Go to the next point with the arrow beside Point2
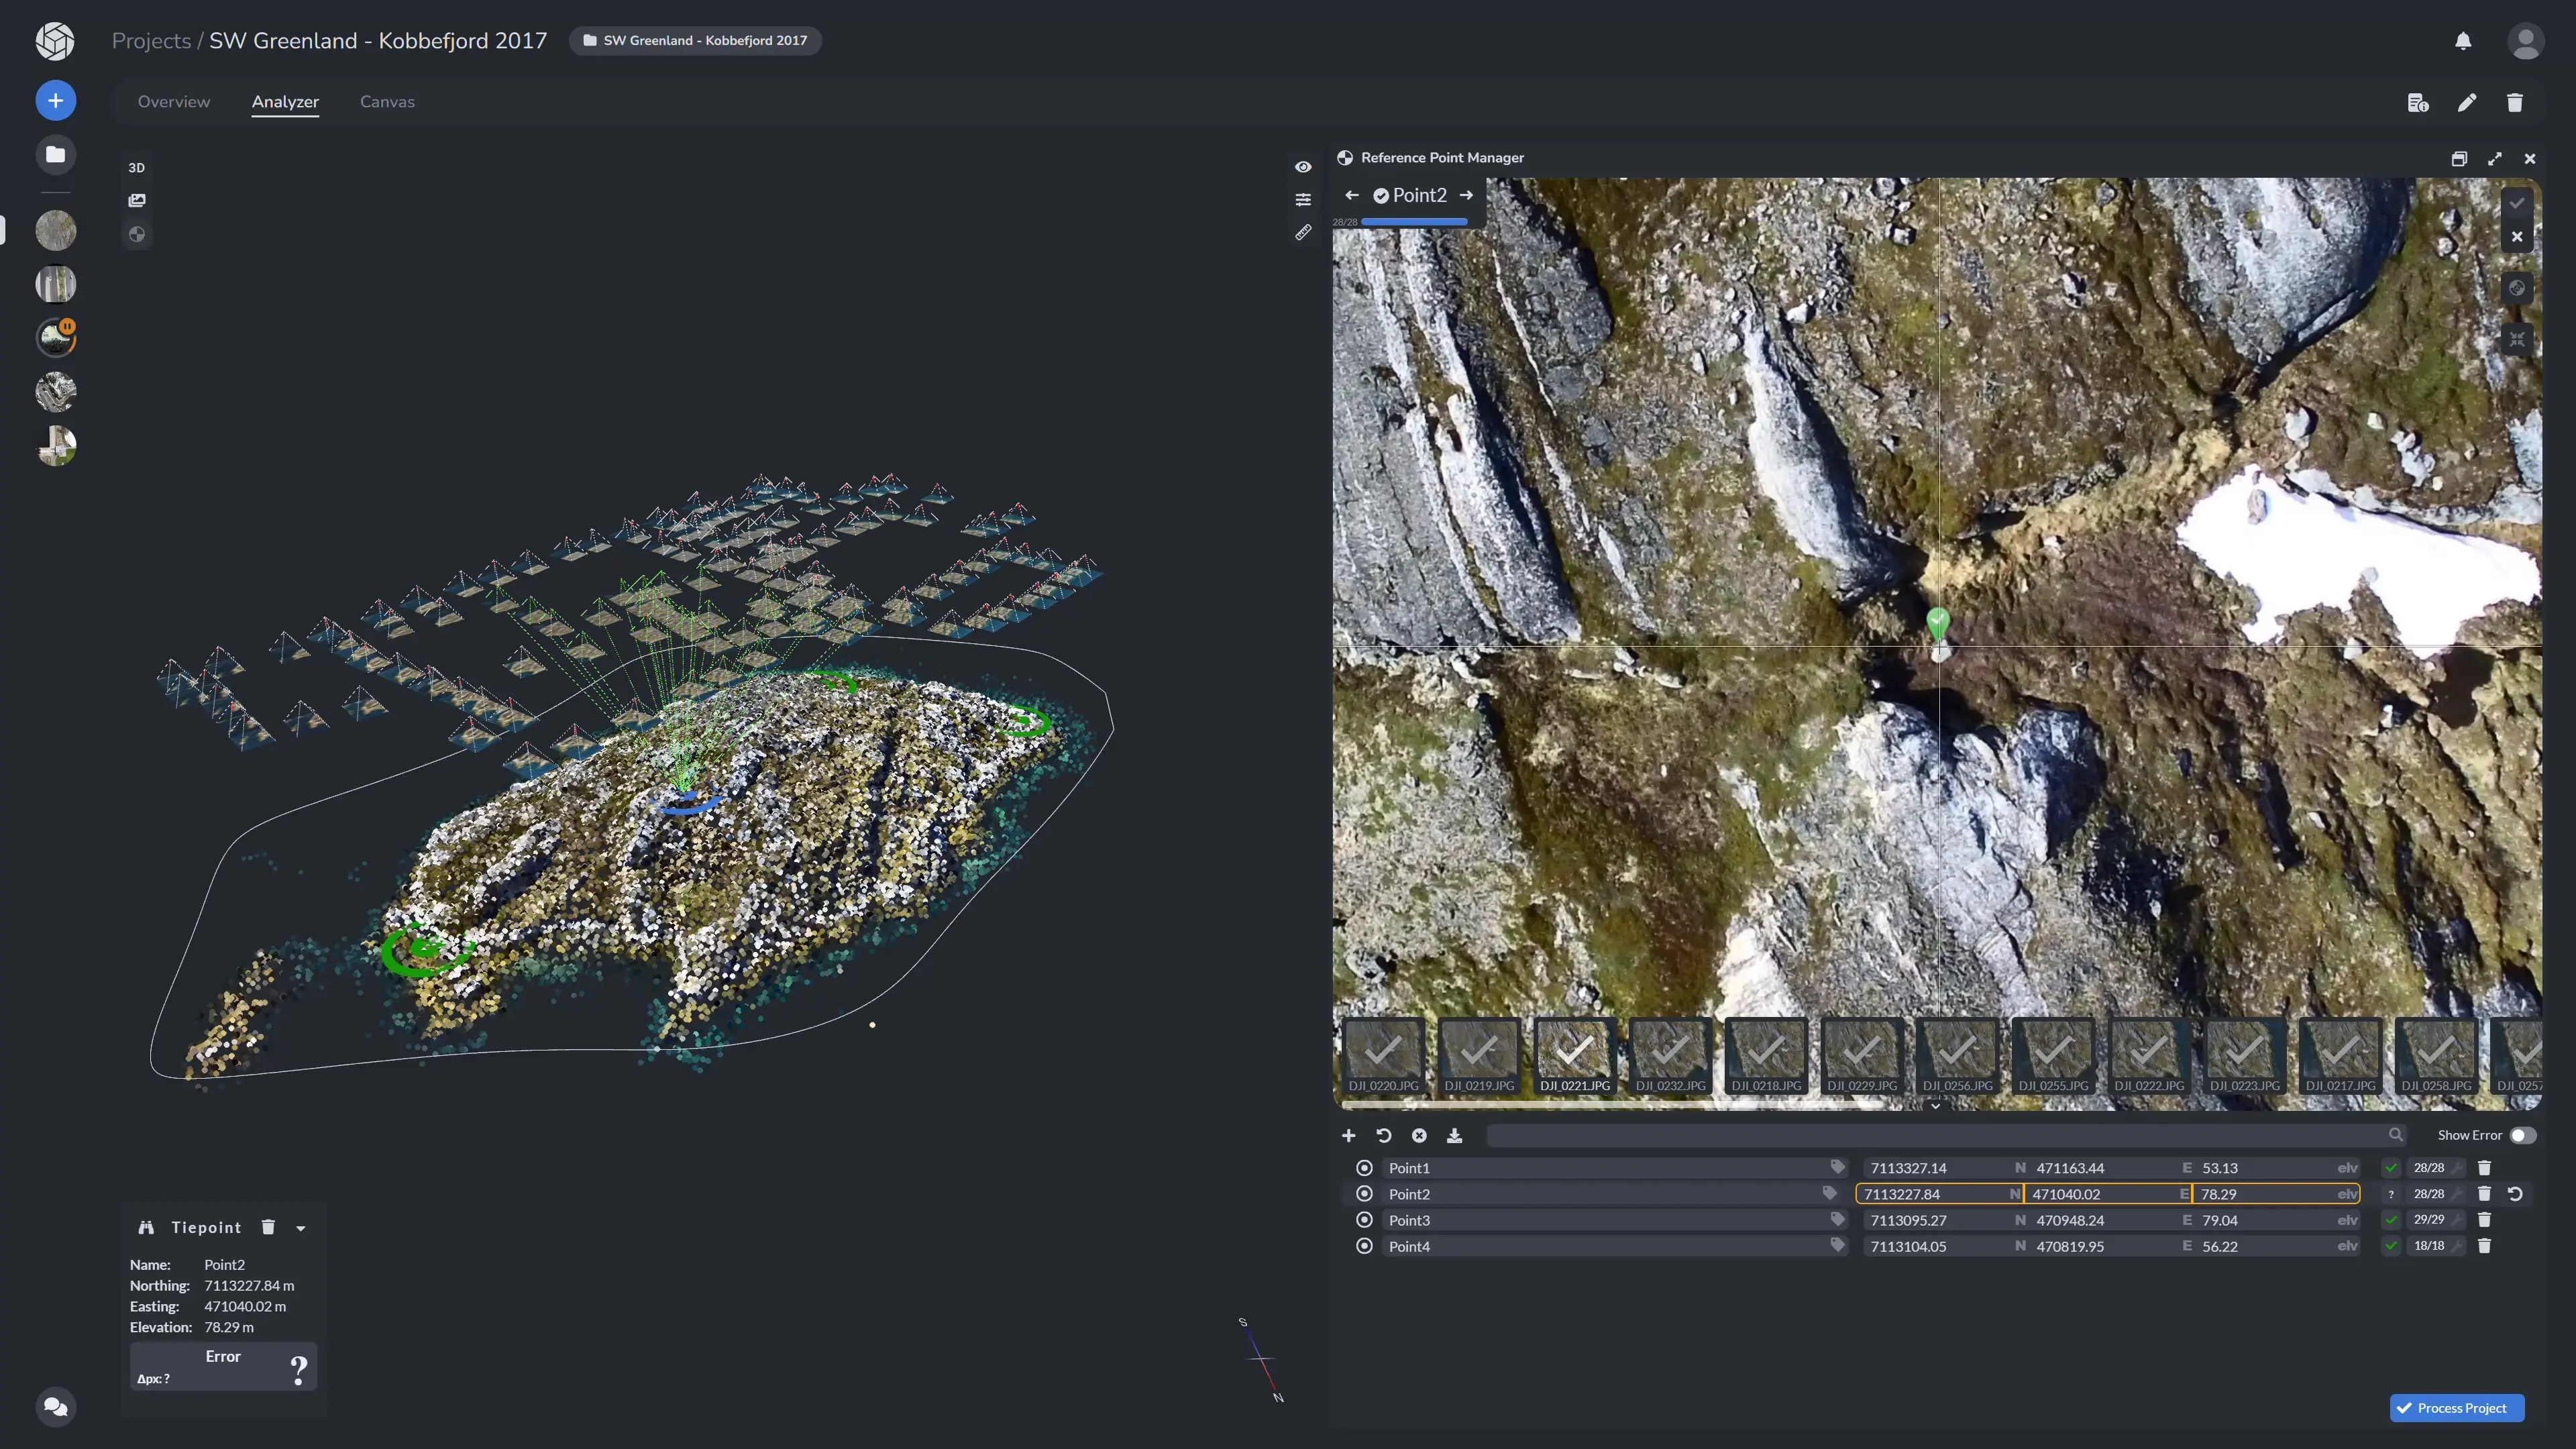This screenshot has height=1449, width=2576. 1466,195
